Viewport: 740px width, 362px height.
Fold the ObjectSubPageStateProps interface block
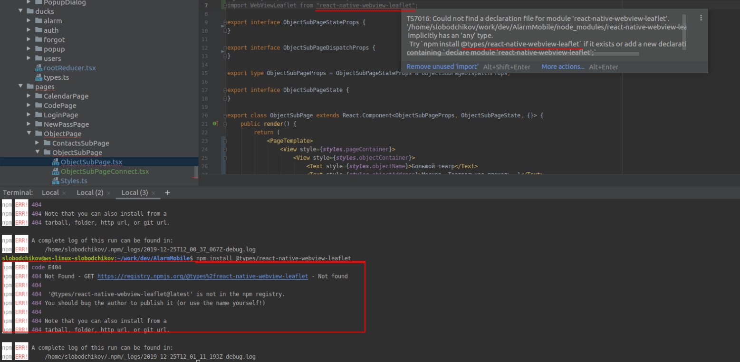pyautogui.click(x=225, y=22)
